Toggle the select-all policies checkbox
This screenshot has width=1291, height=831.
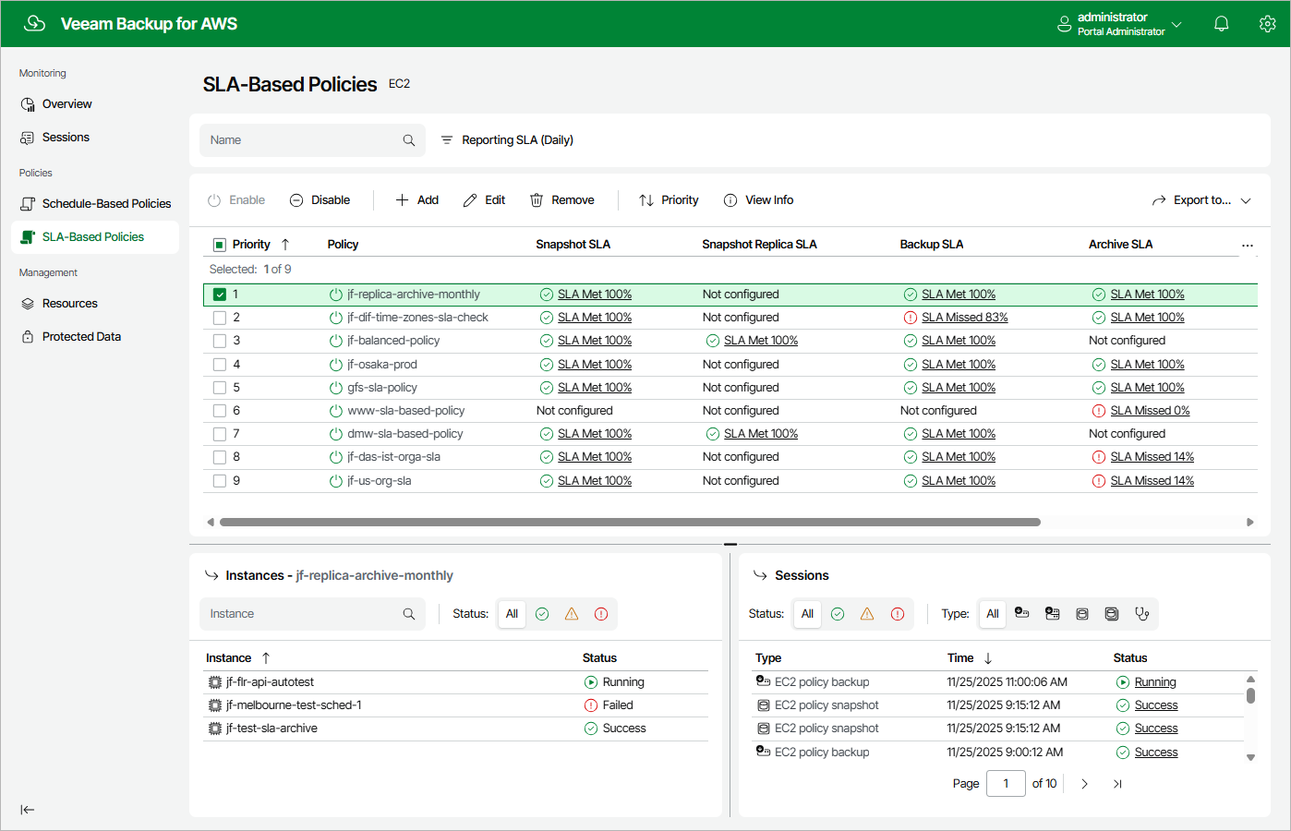[220, 245]
